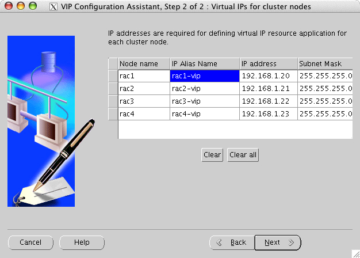Select IP address 192.168.1.20 cell
Viewport: 360px width, 258px height.
[x=268, y=76]
